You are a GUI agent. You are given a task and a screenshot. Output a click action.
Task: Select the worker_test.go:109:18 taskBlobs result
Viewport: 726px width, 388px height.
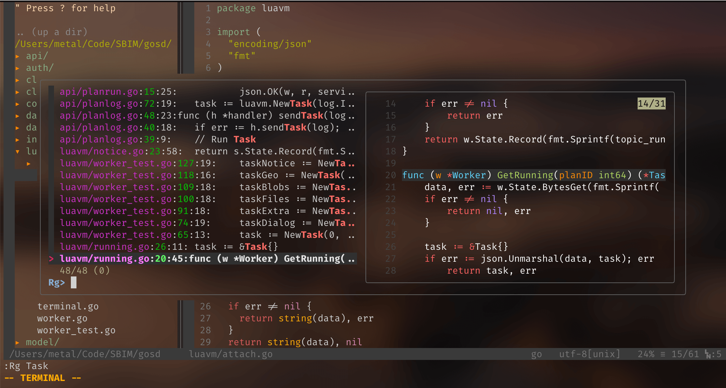tap(207, 187)
